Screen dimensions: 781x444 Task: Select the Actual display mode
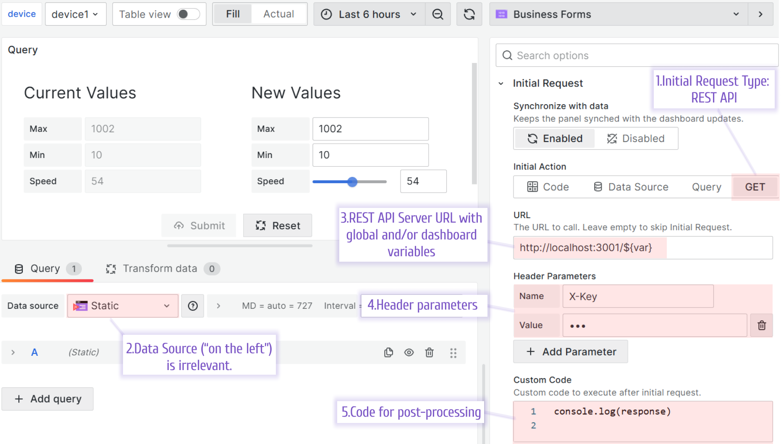tap(278, 14)
